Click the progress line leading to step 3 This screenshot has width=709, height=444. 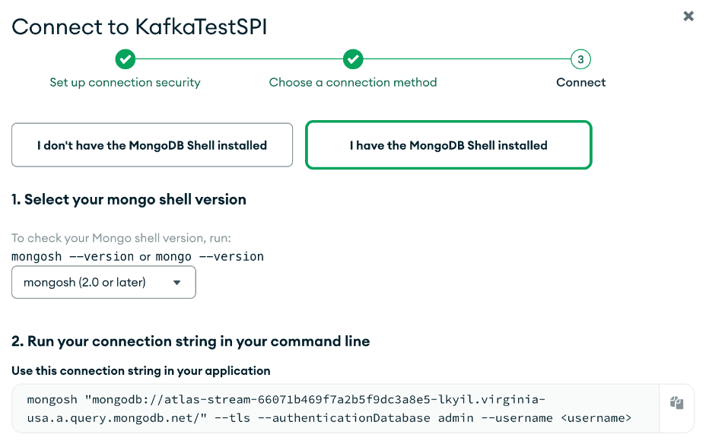(466, 59)
